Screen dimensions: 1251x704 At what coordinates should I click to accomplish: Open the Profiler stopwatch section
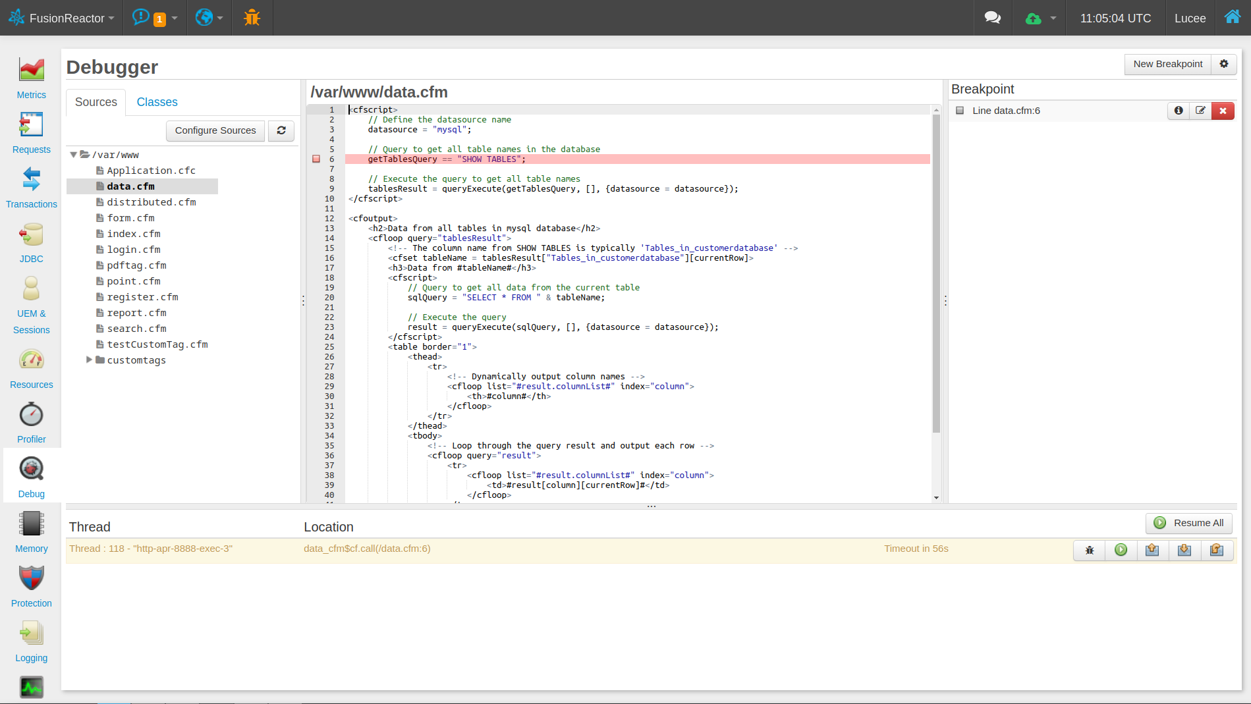32,422
